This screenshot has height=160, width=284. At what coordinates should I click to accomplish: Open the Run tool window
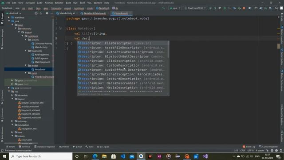[x=78, y=147]
